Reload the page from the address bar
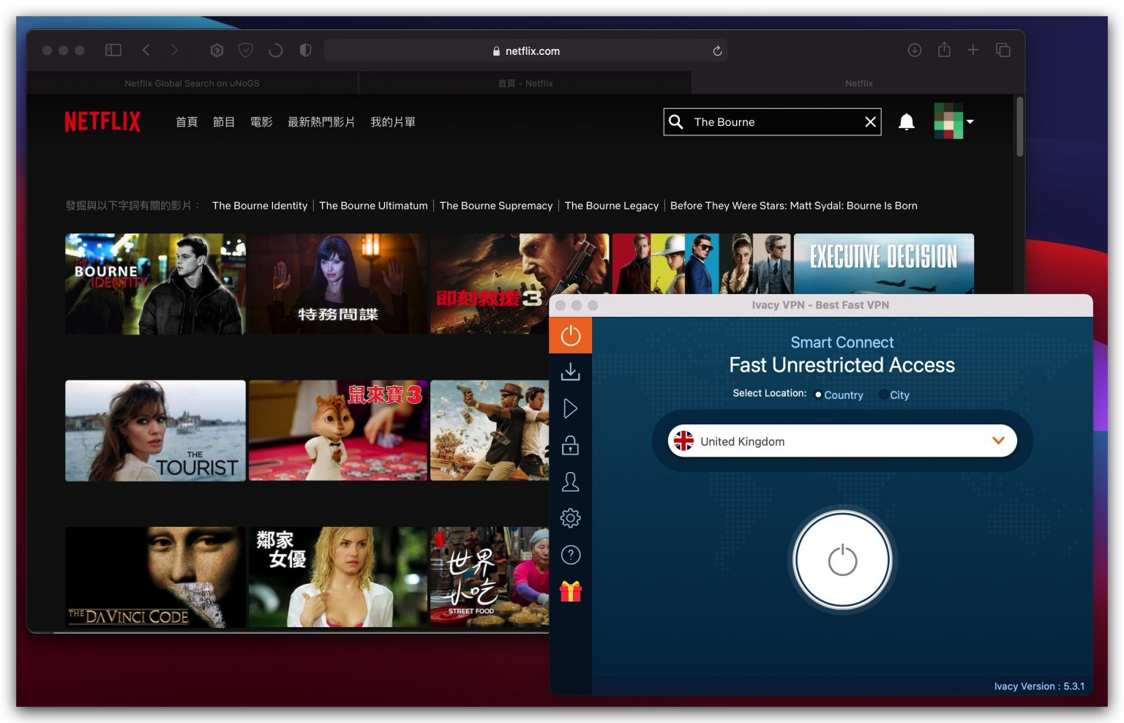1124x723 pixels. tap(717, 50)
